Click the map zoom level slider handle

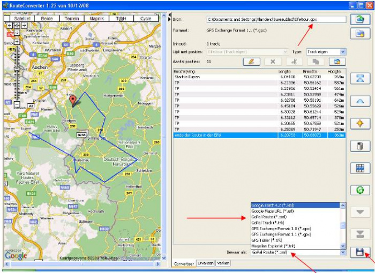(x=17, y=69)
